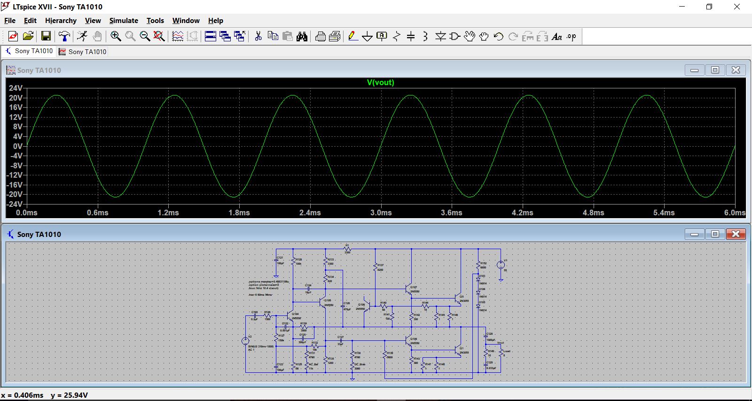The width and height of the screenshot is (752, 401).
Task: Copy with the duplicate pages icon
Action: click(273, 36)
